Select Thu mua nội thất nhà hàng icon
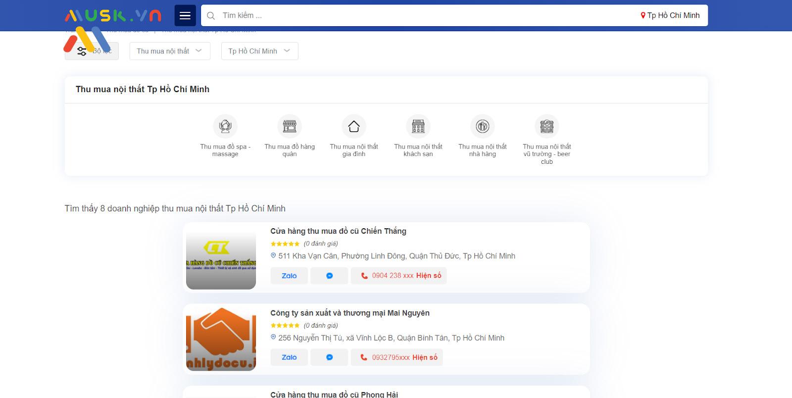This screenshot has width=792, height=398. click(x=483, y=126)
